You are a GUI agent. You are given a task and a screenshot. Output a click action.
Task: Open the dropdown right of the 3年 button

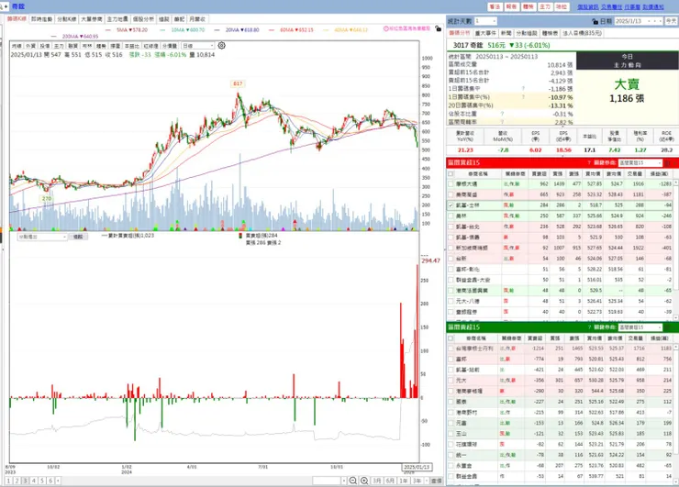(427, 481)
